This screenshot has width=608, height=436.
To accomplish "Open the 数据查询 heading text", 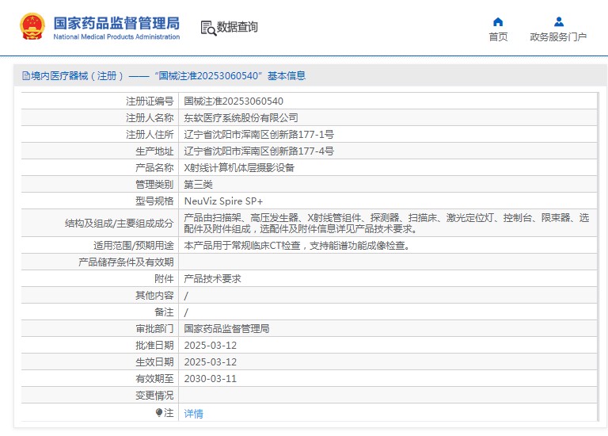I will click(x=237, y=27).
